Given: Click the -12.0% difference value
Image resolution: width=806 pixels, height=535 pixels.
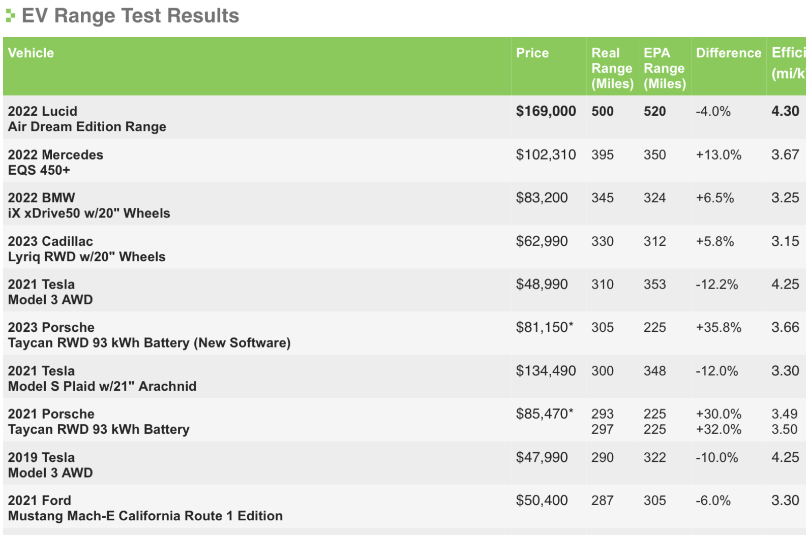Looking at the screenshot, I should [717, 370].
